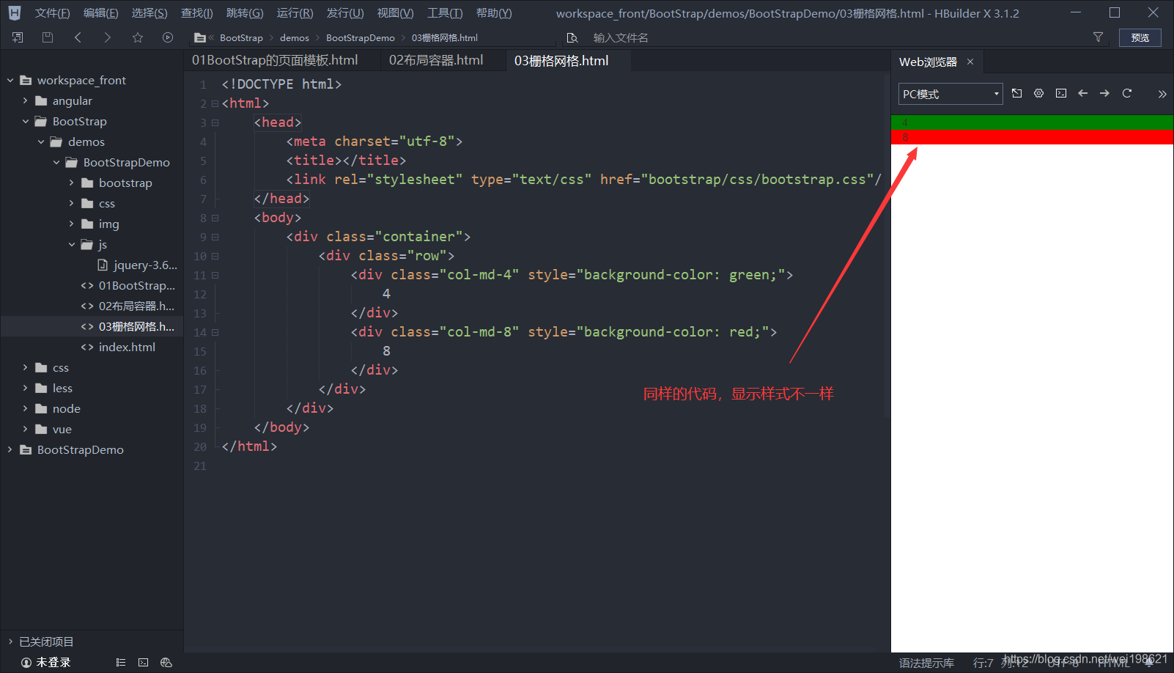This screenshot has height=673, width=1174.
Task: Click the new file icon in toolbar
Action: [18, 37]
